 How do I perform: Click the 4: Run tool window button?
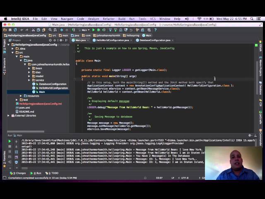(x=36, y=173)
